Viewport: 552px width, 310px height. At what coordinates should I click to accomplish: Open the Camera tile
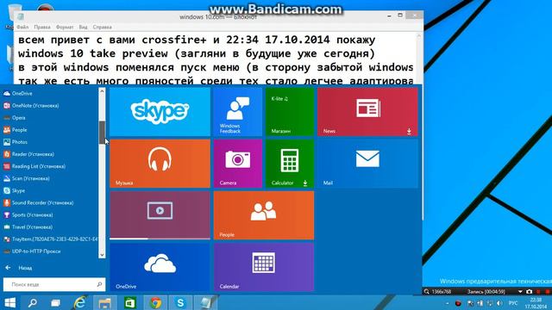point(238,164)
